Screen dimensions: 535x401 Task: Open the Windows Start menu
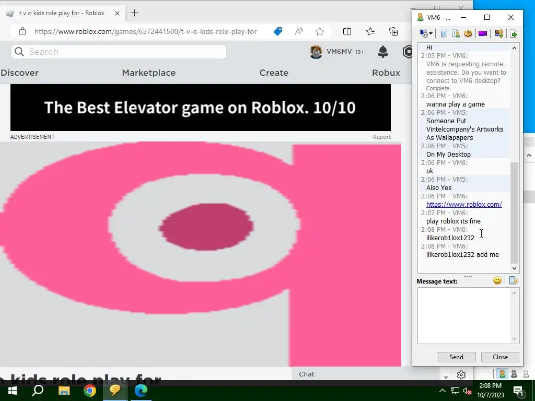point(13,391)
